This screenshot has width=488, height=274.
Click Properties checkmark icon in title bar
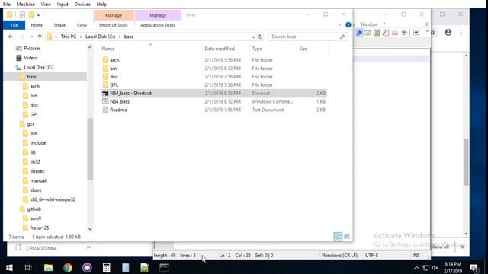22,14
